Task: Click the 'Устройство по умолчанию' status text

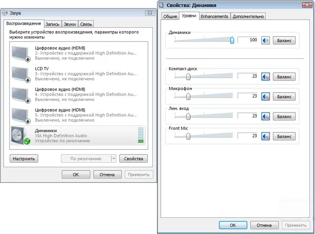Action: (x=63, y=141)
